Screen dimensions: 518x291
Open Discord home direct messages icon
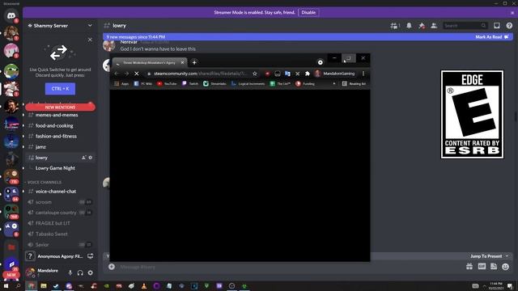pyautogui.click(x=11, y=15)
